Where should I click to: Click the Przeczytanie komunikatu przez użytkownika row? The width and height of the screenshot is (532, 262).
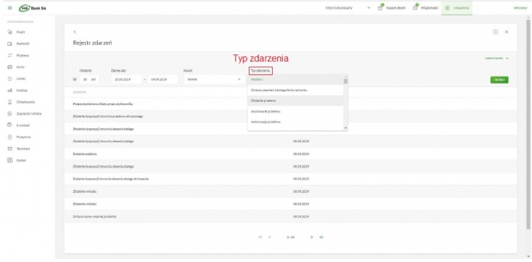(x=291, y=104)
